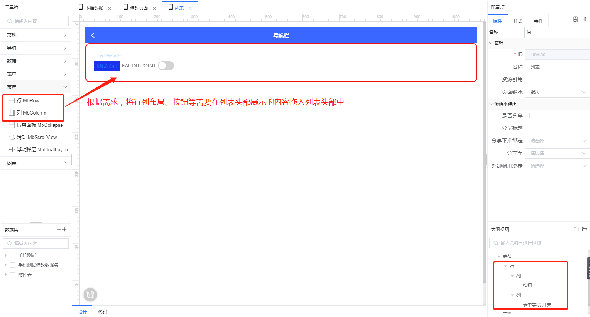Click the floating box icon on canvas
590x317 pixels.
point(90,295)
